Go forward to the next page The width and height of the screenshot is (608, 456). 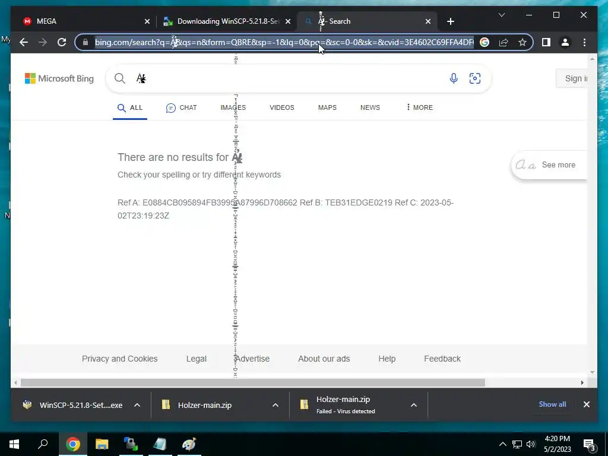[x=43, y=42]
